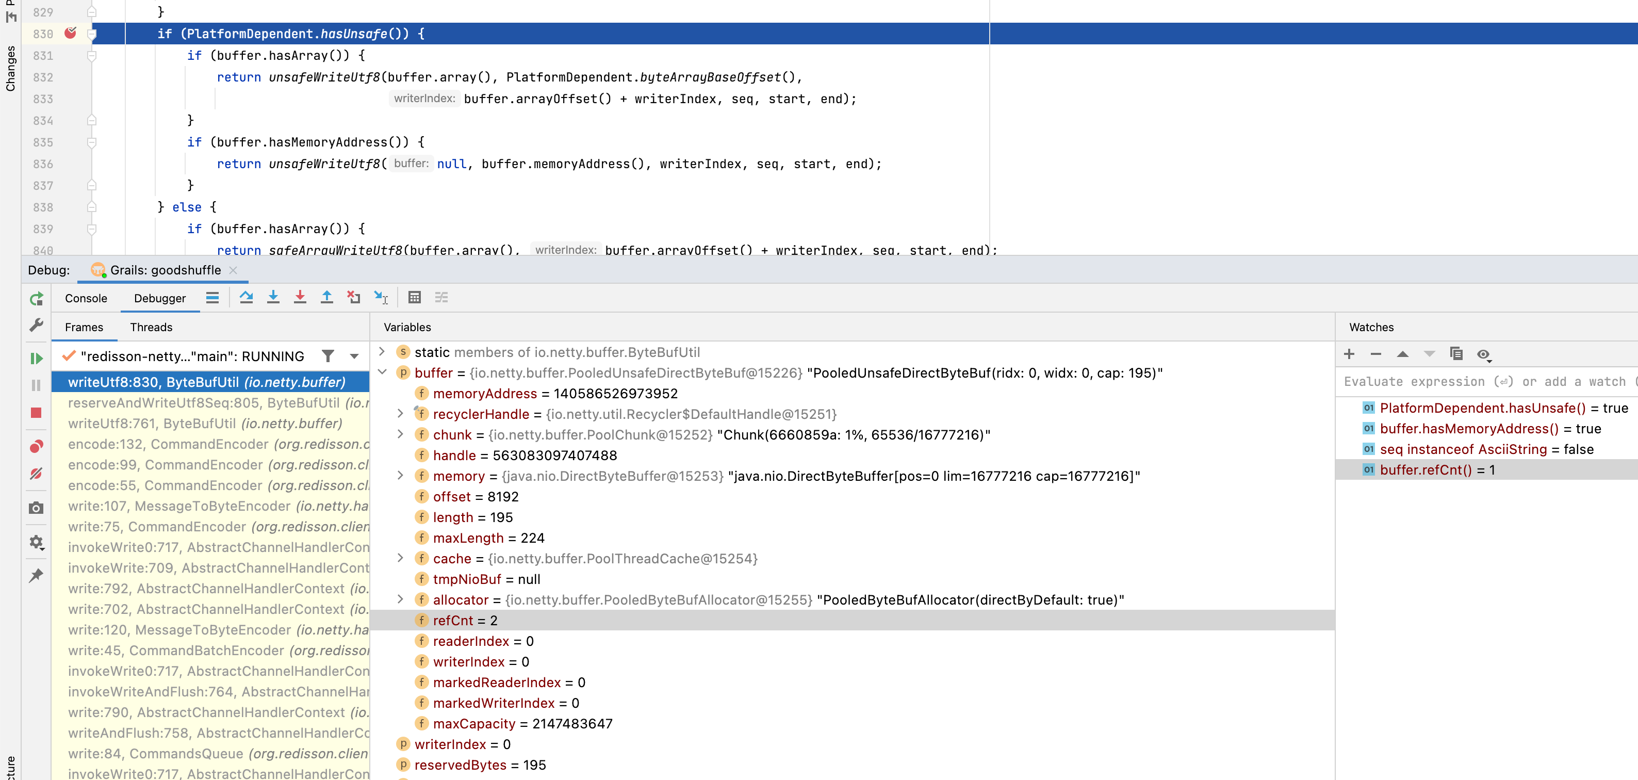Add a new watch with plus button

[x=1349, y=354]
